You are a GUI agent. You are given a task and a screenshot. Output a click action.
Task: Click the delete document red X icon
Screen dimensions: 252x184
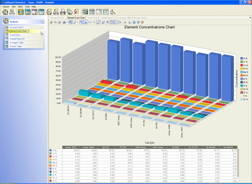[76, 12]
